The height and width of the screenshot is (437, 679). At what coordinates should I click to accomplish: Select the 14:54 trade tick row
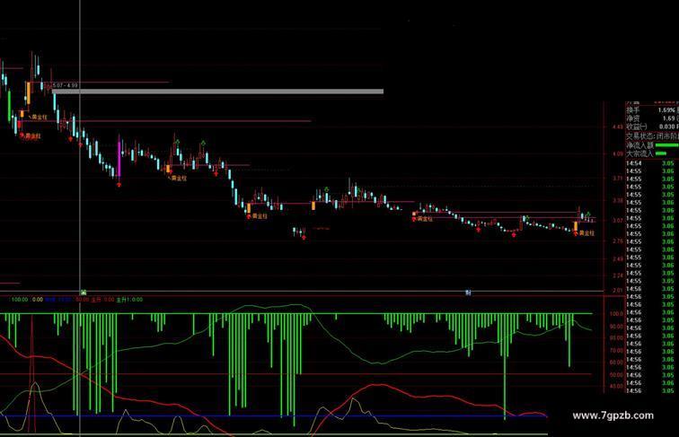tap(652, 163)
